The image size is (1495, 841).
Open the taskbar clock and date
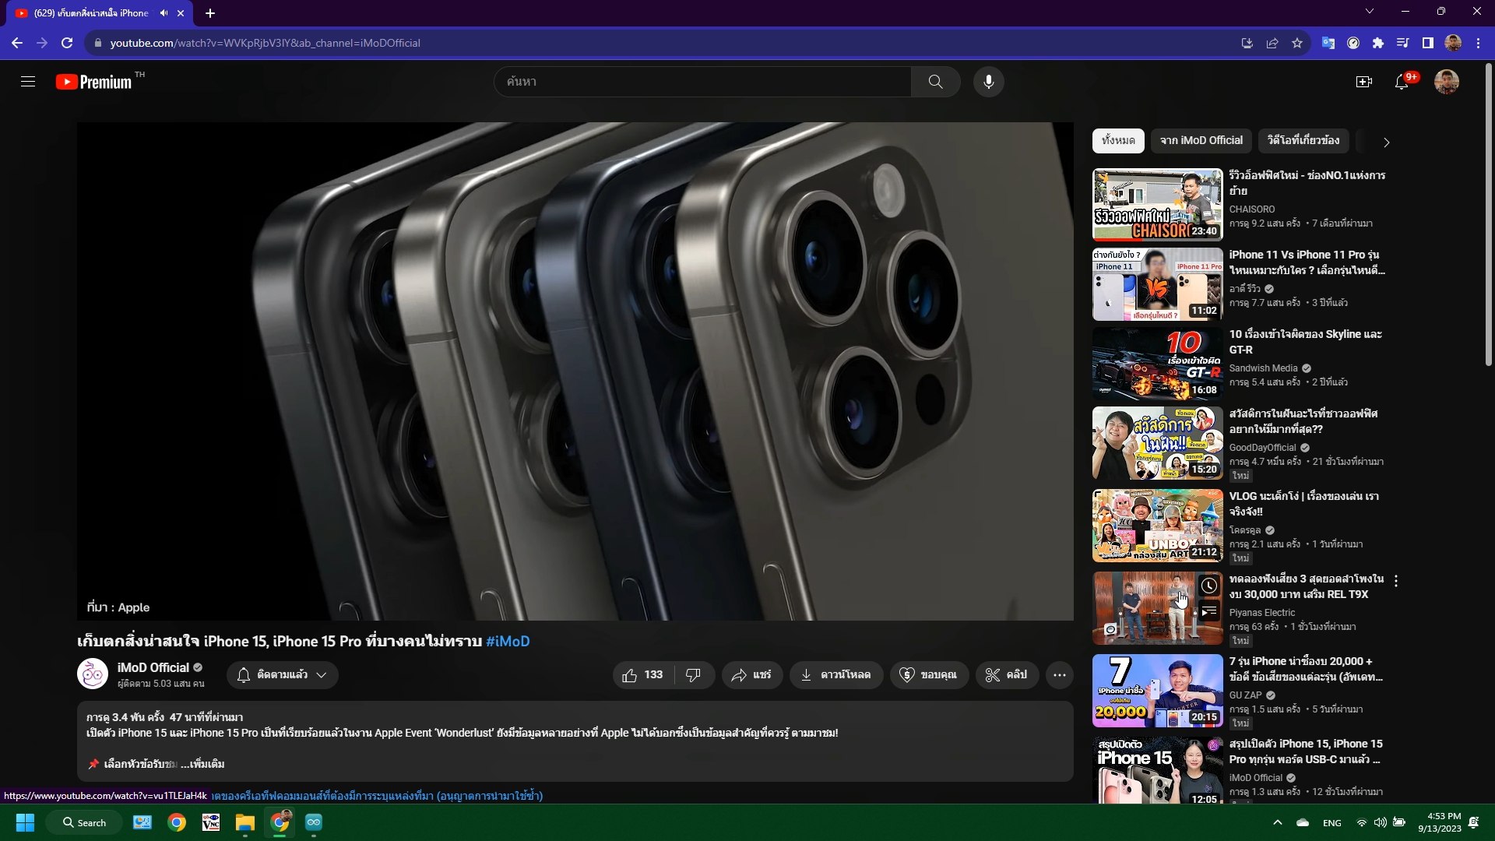pos(1440,822)
